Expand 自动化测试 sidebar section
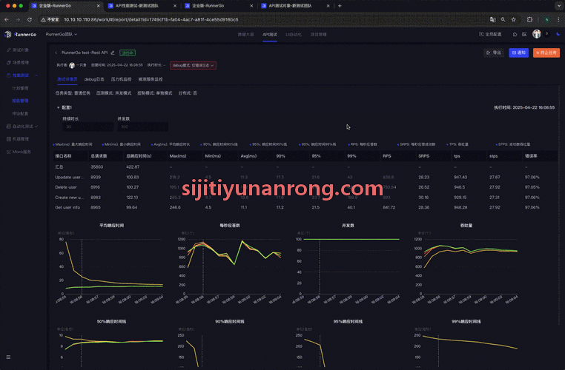This screenshot has height=370, width=565. [36, 127]
